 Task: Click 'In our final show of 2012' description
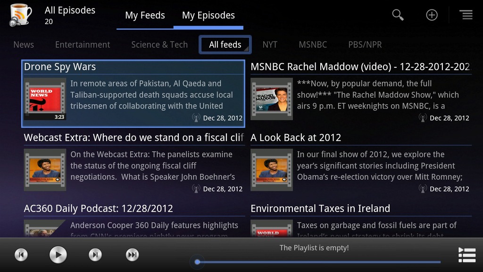(380, 165)
